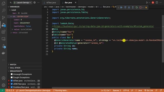164x92 pixels.
Task: Open the bushansirgur.in link in comment
Action: coord(104,26)
